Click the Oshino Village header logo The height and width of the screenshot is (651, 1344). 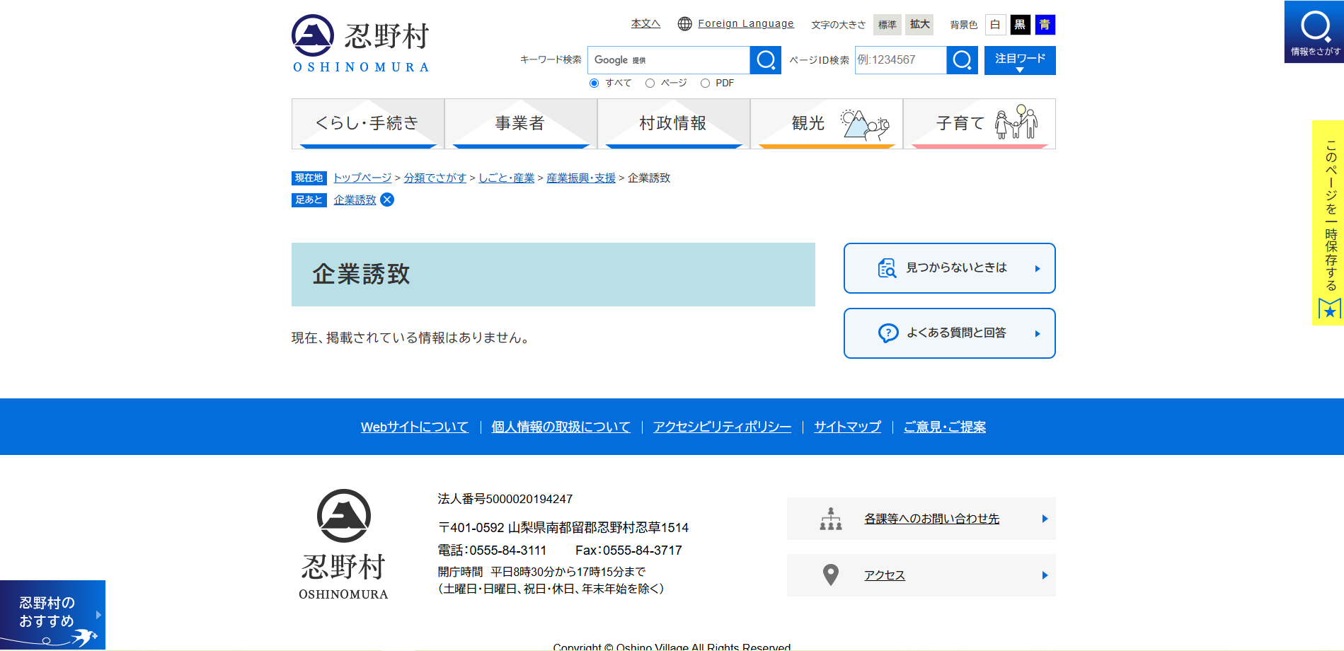pyautogui.click(x=361, y=44)
